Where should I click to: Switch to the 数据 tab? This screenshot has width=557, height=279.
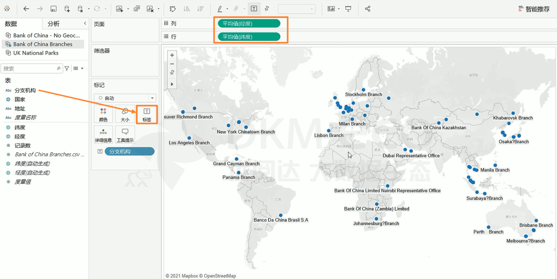click(11, 24)
